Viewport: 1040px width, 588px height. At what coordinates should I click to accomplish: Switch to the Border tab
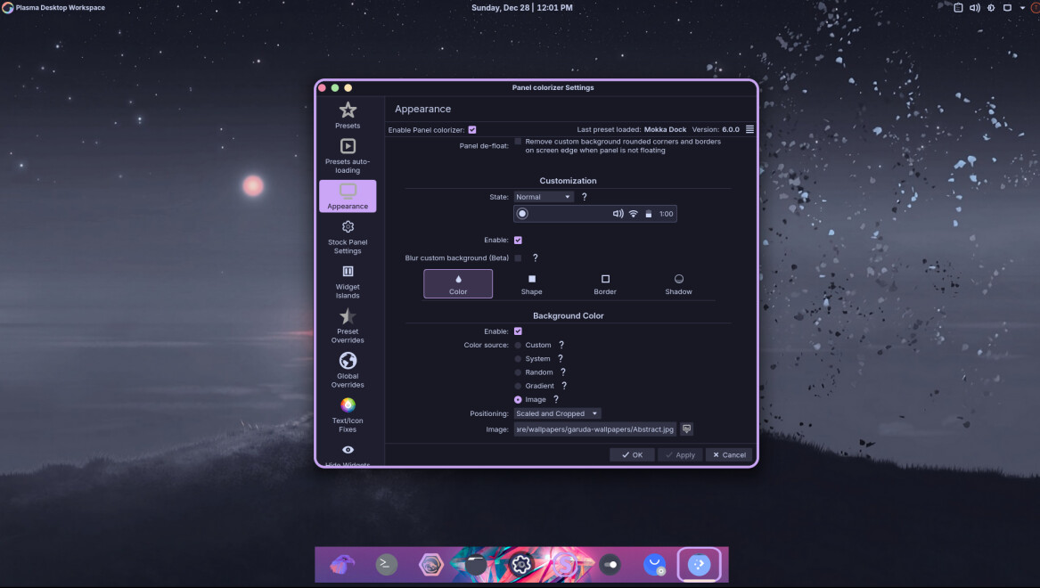tap(605, 284)
